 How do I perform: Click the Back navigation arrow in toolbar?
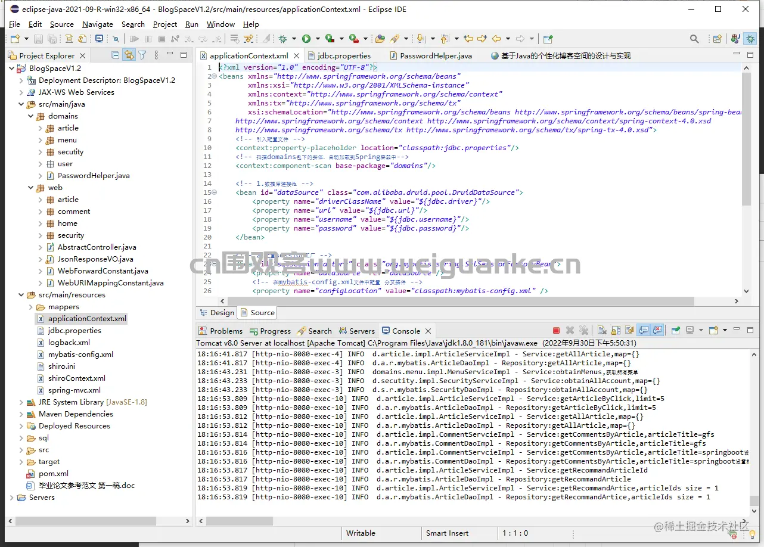[496, 39]
